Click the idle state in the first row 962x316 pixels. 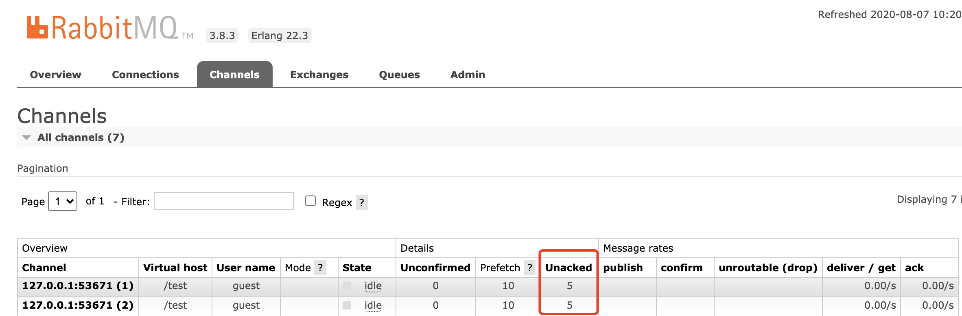(x=373, y=285)
